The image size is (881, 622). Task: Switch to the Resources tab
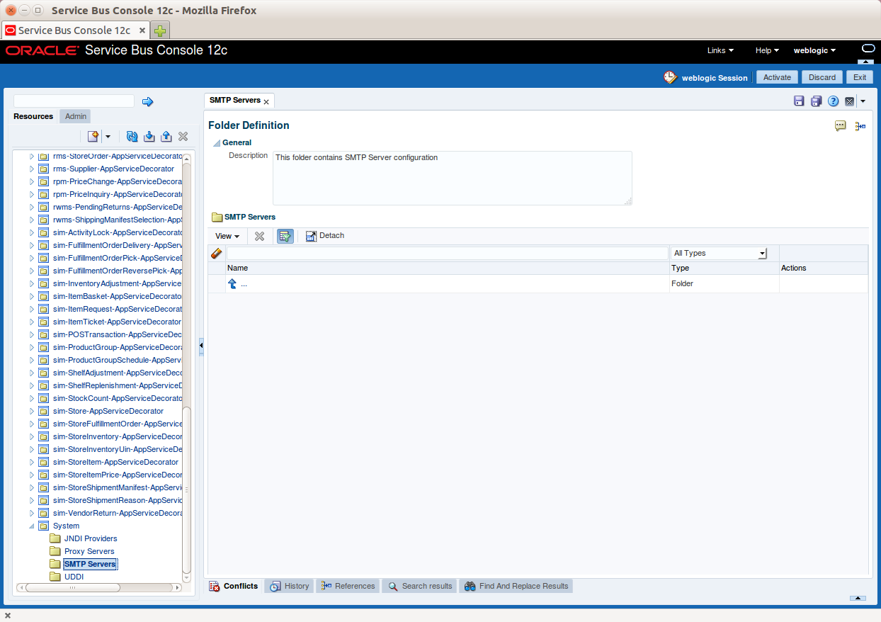pyautogui.click(x=33, y=116)
